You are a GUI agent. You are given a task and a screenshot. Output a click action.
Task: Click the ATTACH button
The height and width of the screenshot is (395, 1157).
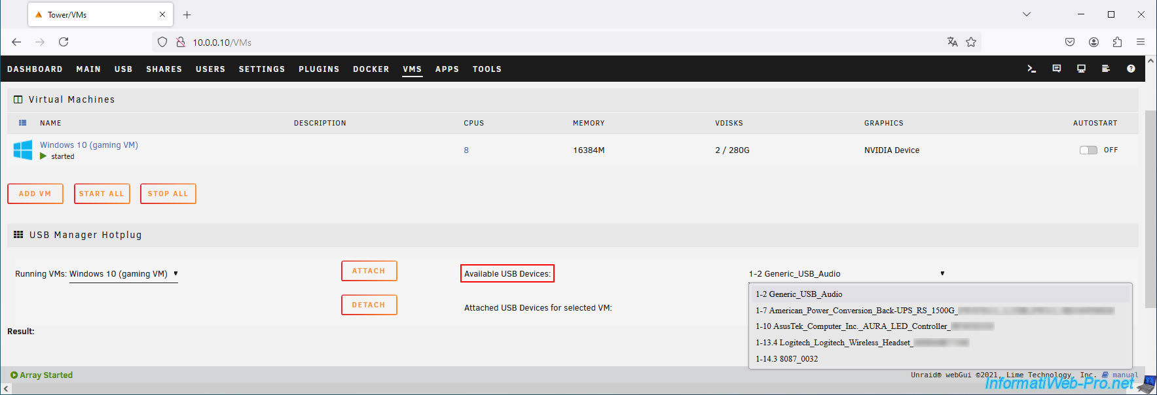point(369,271)
